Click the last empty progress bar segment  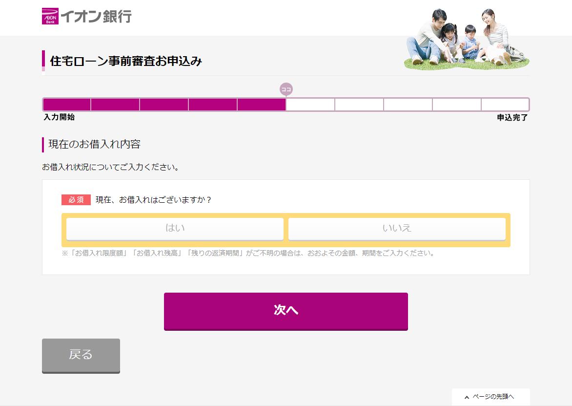505,105
